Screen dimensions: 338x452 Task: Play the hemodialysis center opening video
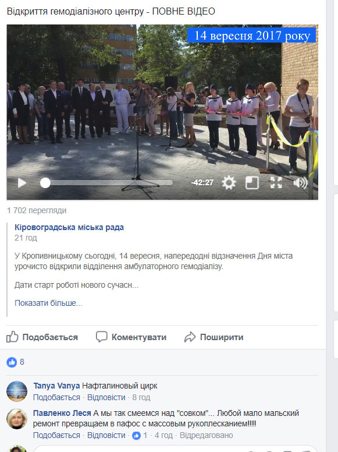(22, 183)
